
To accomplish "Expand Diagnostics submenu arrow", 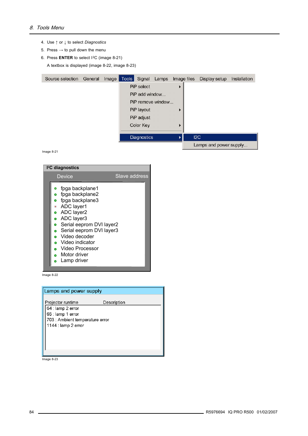I will point(180,137).
